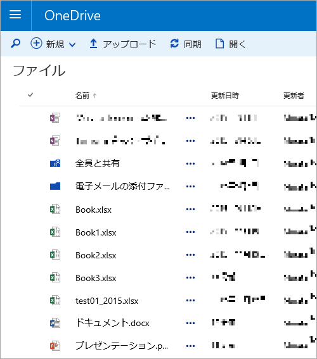The height and width of the screenshot is (359, 317).
Task: Open more options for プレゼンテーション.p...
Action: coord(190,346)
